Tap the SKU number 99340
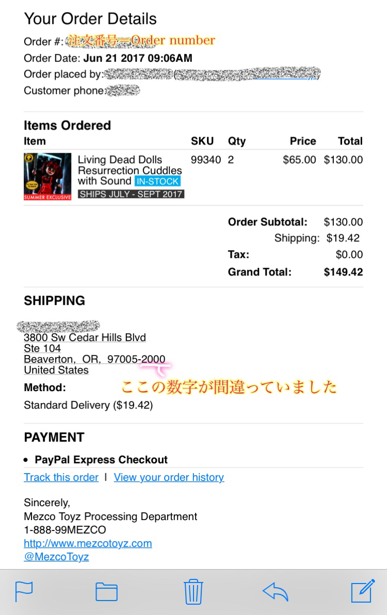The image size is (387, 615). coord(206,159)
